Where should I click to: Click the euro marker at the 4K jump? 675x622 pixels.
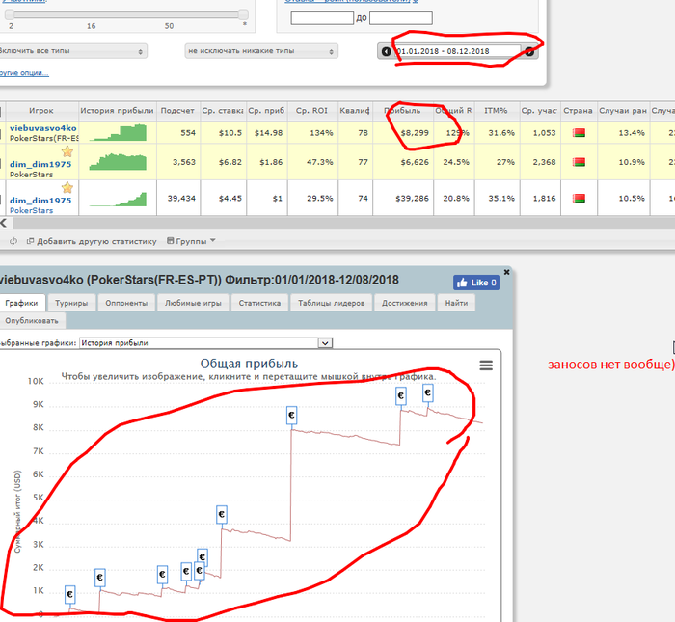coord(221,514)
